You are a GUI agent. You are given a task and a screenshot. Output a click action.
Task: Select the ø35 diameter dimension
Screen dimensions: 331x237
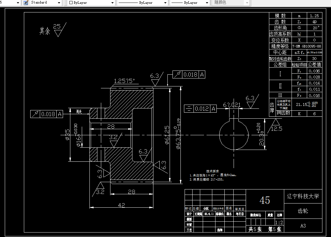click(67, 135)
